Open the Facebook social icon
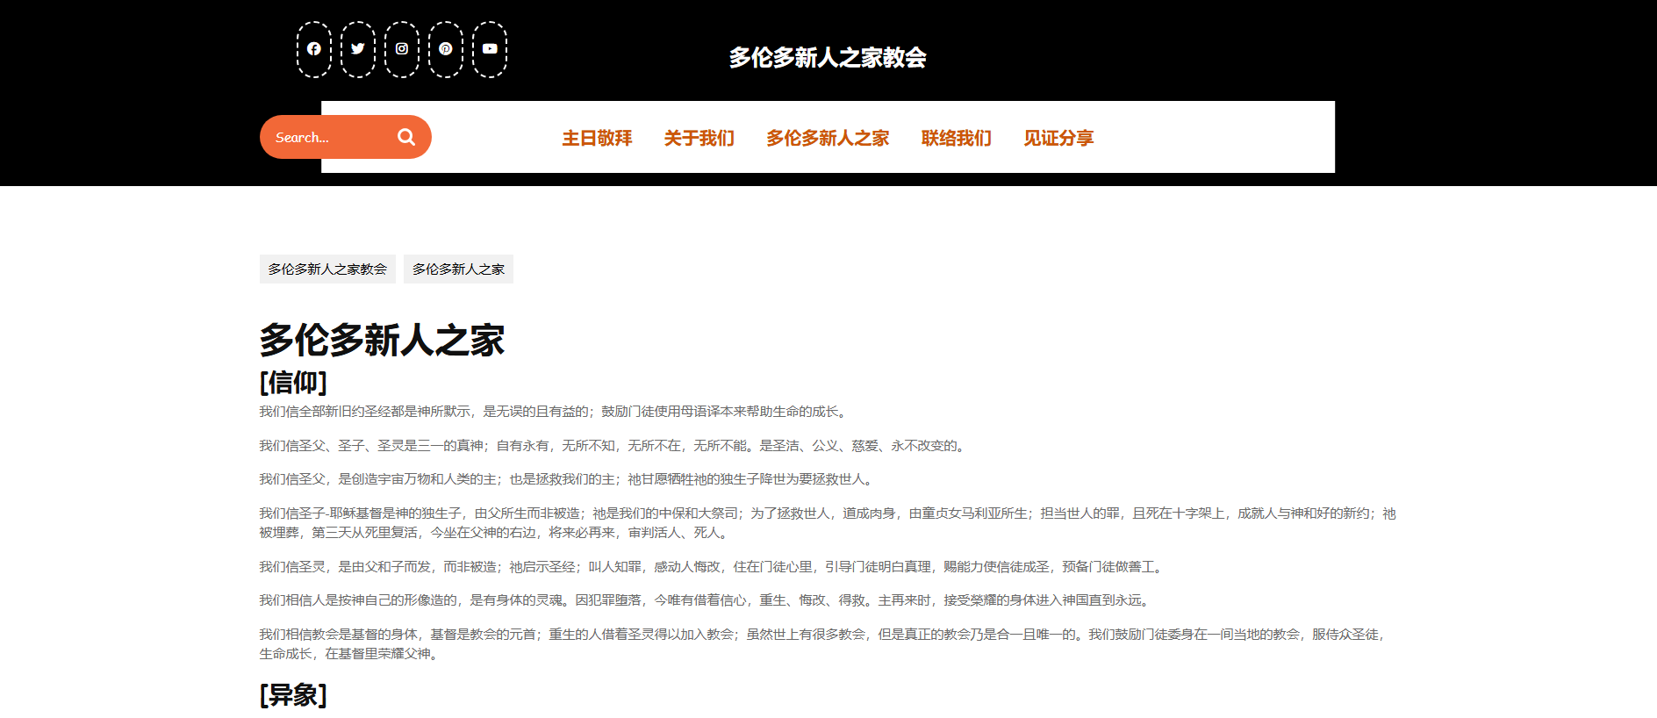The image size is (1657, 718). coord(314,49)
